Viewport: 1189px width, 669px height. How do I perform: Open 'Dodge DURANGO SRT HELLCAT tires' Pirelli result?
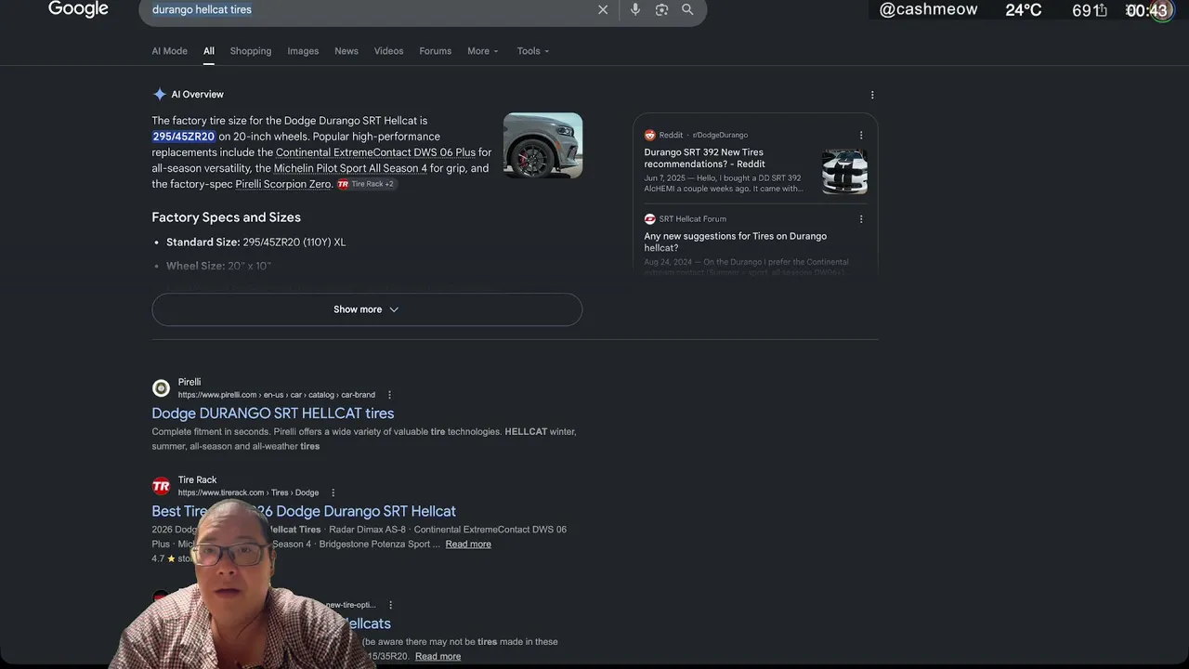coord(273,413)
